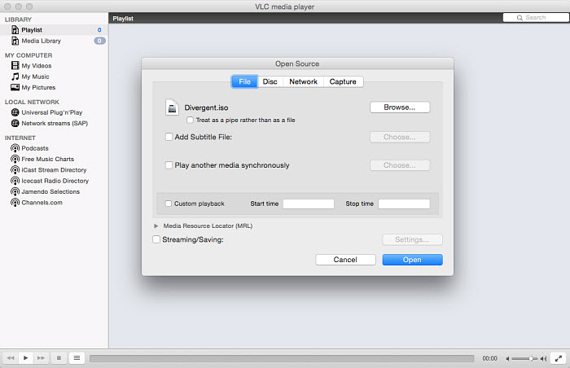This screenshot has height=368, width=570.
Task: Click the magnifier icon in Search
Action: pos(520,18)
